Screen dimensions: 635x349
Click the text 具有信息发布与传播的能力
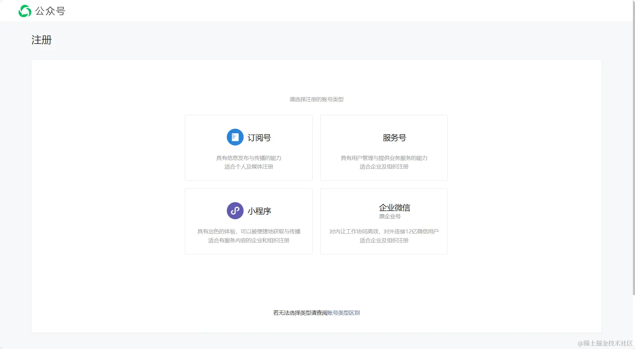tap(249, 158)
